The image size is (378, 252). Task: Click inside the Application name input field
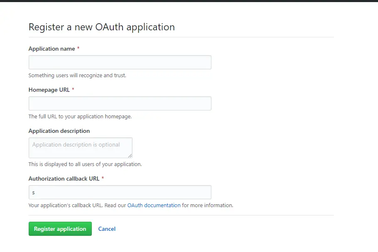click(x=120, y=62)
